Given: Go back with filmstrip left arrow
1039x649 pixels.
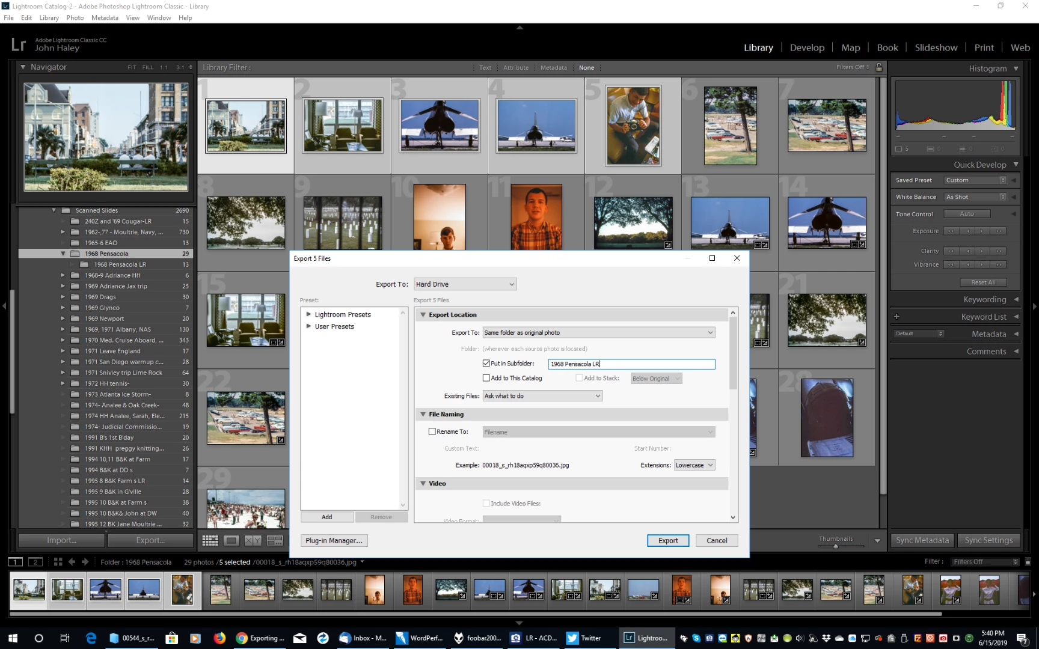Looking at the screenshot, I should tap(72, 562).
